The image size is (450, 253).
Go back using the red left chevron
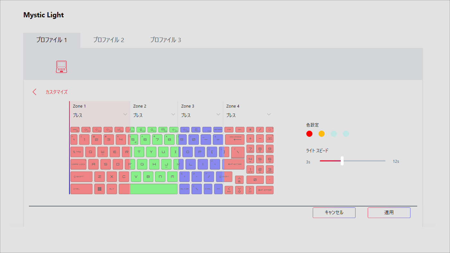click(x=35, y=92)
